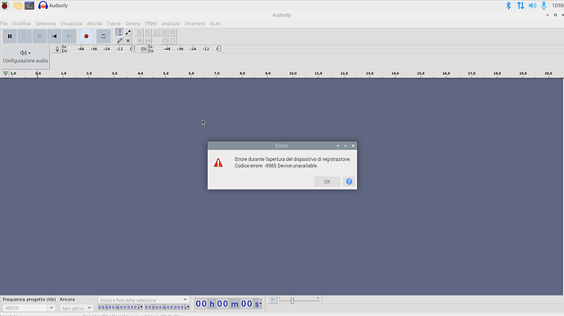Skip to end of the project
The width and height of the screenshot is (564, 316).
[69, 36]
